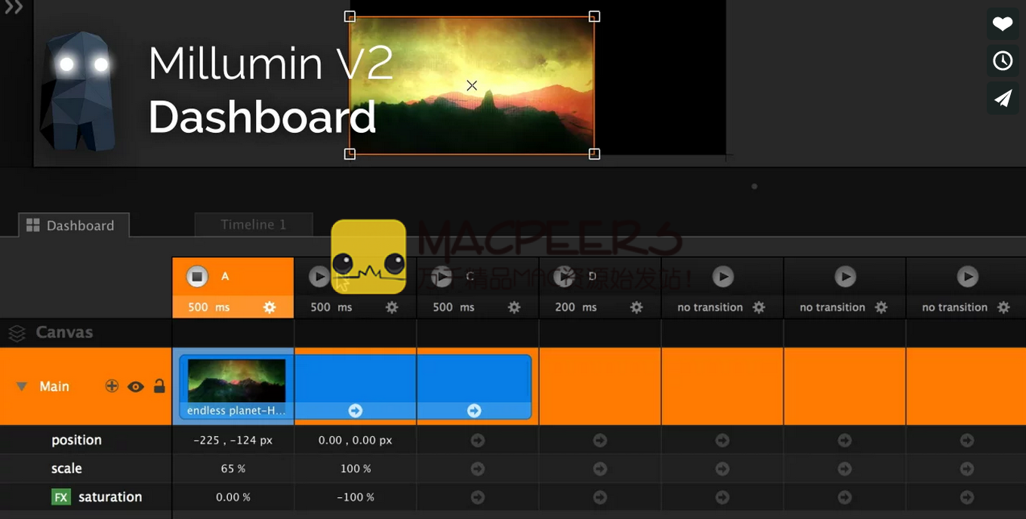
Task: Stop column A playback
Action: (x=197, y=277)
